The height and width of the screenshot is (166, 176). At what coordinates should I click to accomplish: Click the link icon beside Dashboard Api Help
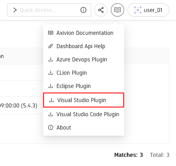(x=51, y=46)
